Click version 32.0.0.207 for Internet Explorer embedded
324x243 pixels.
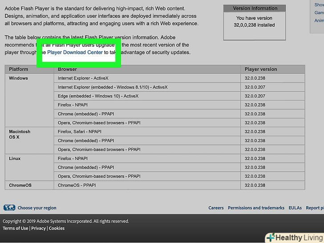click(x=273, y=87)
